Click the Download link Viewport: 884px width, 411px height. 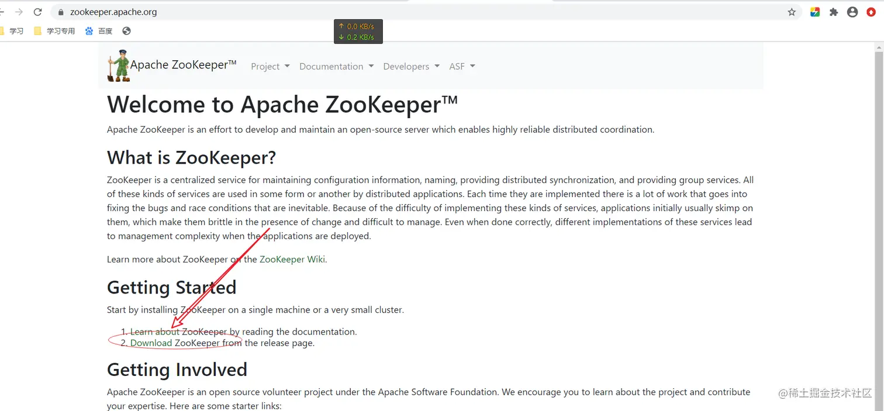tap(151, 343)
